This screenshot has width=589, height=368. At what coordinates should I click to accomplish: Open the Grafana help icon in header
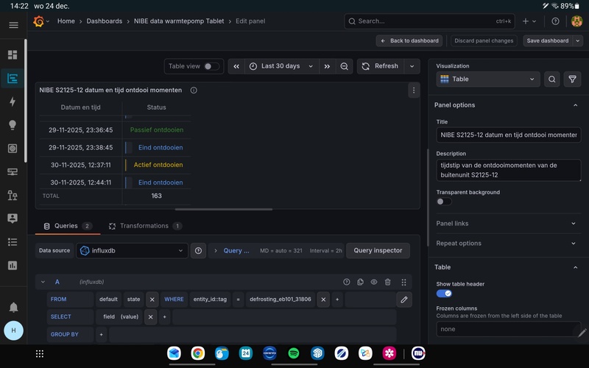555,21
